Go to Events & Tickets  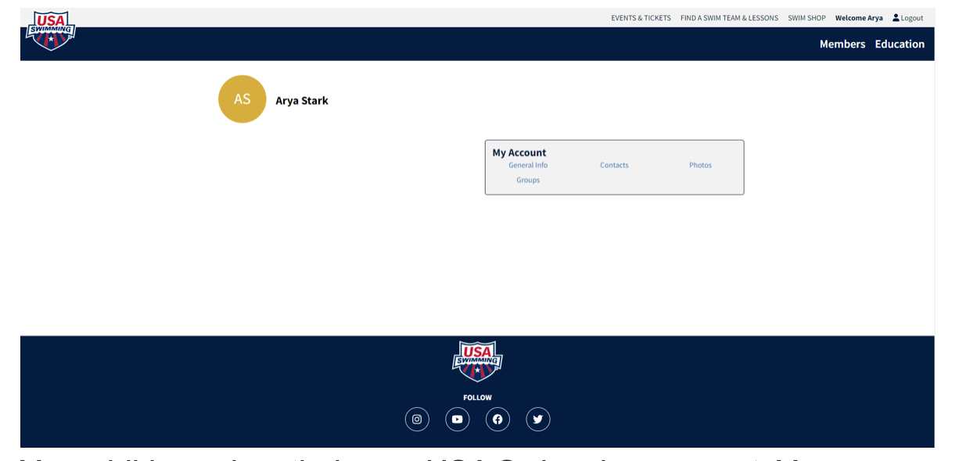pyautogui.click(x=641, y=18)
